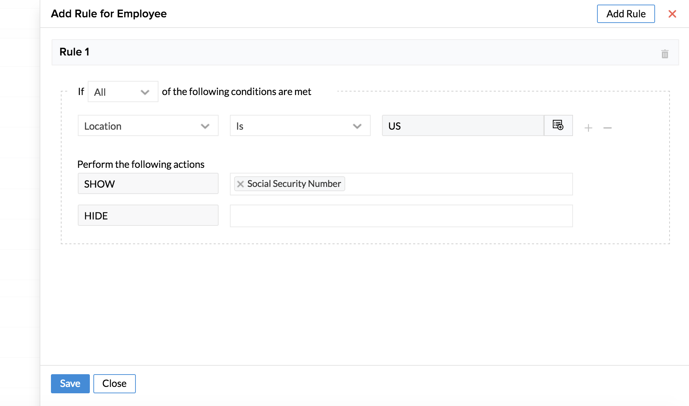Click empty area of SHOW fields box
This screenshot has height=406, width=689.
pos(458,184)
